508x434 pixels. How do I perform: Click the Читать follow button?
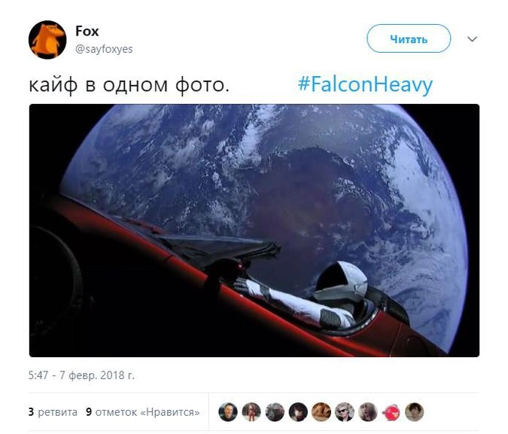409,38
